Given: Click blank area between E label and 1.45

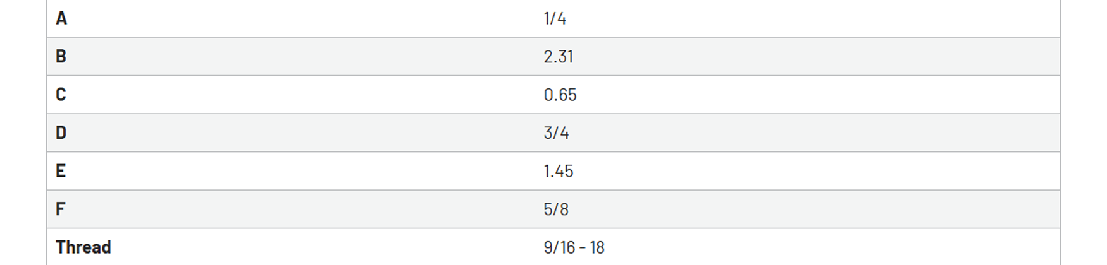Looking at the screenshot, I should pos(304,171).
